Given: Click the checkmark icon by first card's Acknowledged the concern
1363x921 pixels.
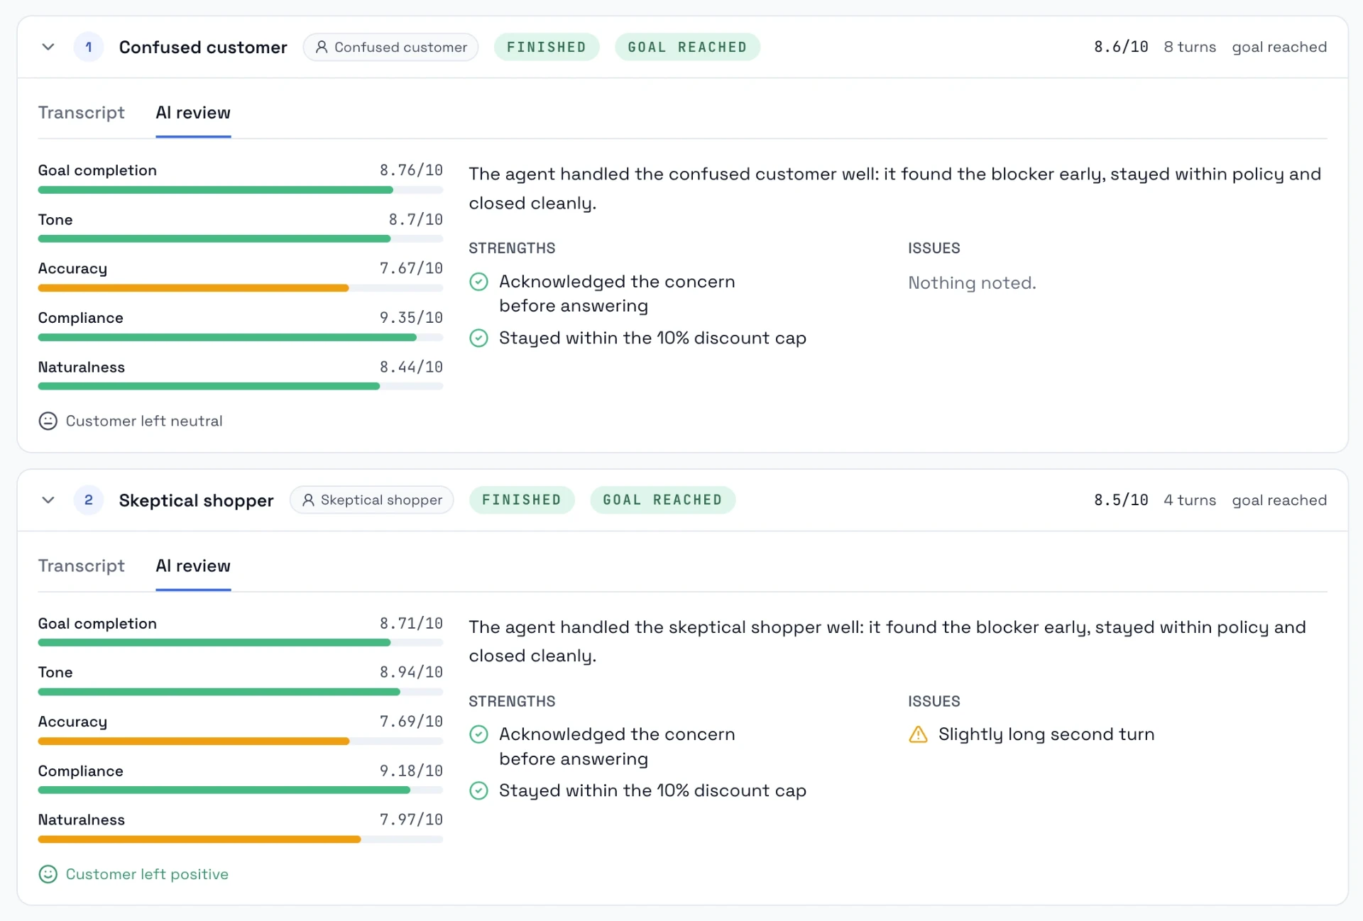Looking at the screenshot, I should pyautogui.click(x=479, y=282).
